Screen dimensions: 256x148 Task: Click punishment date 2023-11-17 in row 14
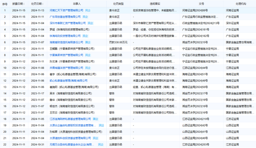pos(38,93)
